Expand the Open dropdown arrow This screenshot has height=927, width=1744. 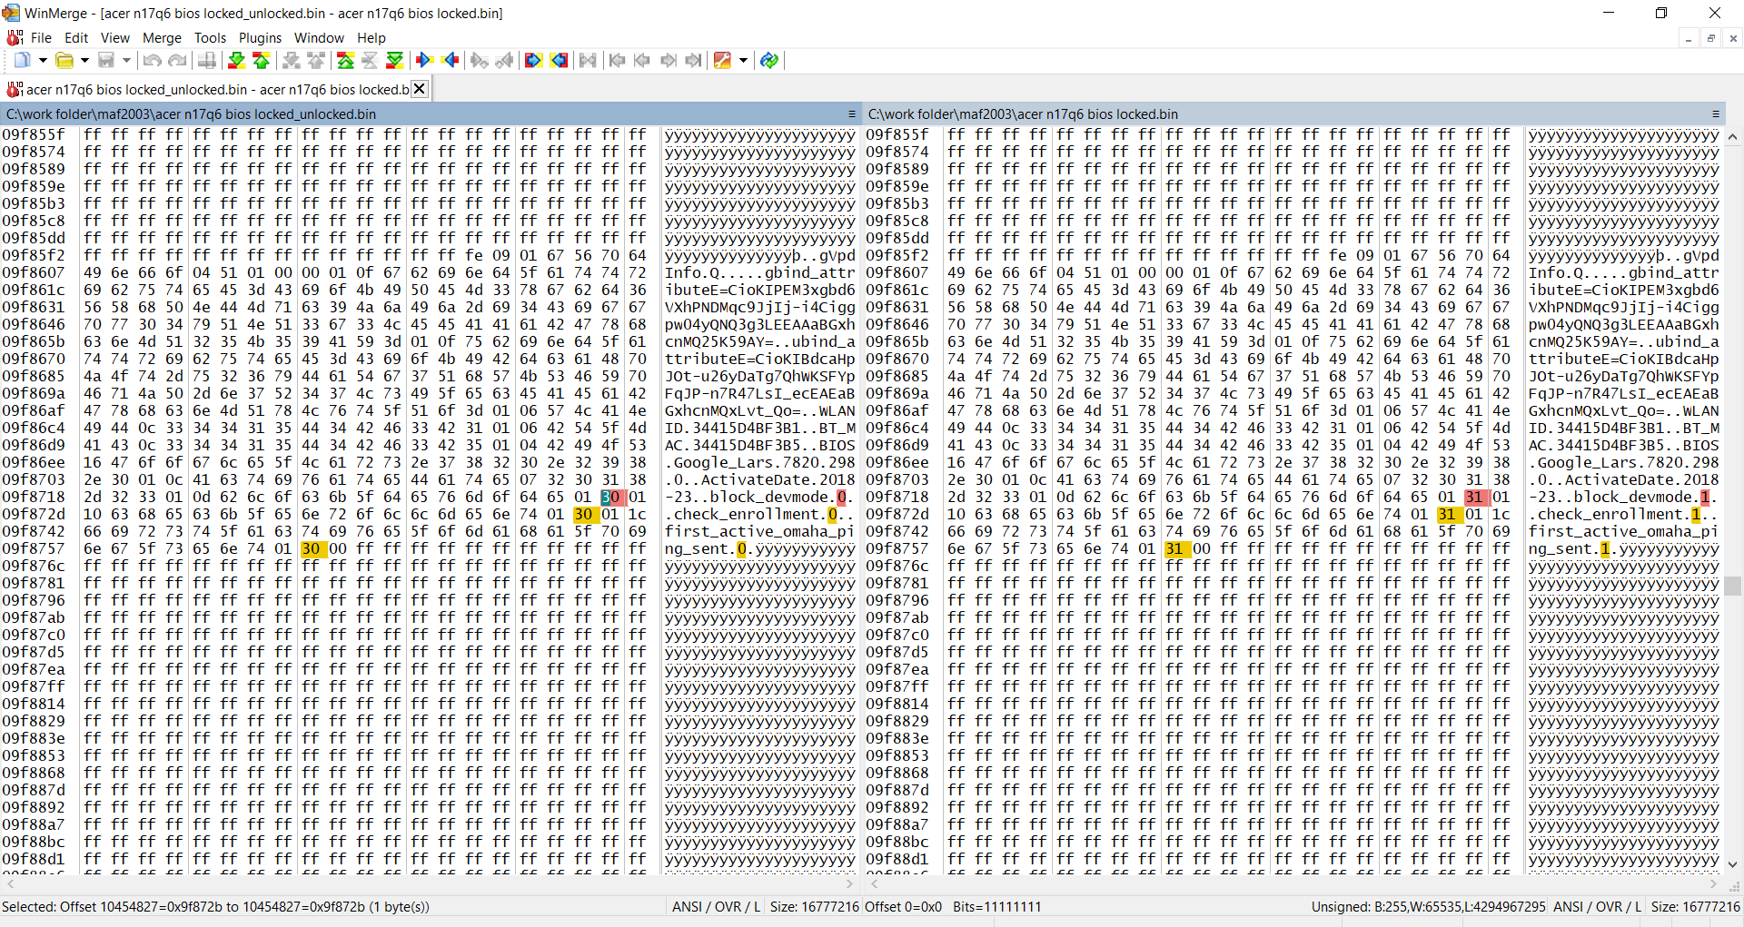click(x=84, y=61)
